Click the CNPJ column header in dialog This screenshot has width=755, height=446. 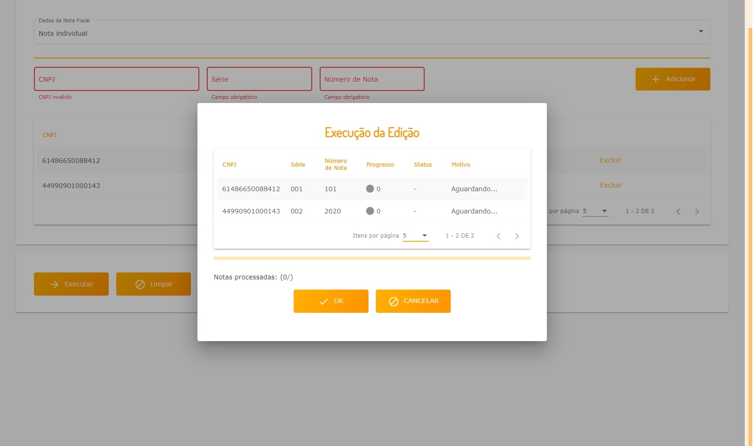pos(230,165)
